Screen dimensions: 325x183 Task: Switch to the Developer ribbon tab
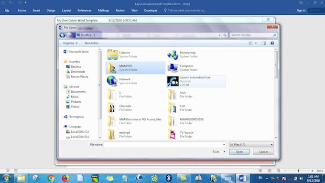point(151,11)
